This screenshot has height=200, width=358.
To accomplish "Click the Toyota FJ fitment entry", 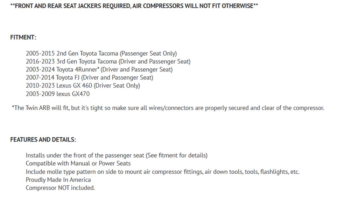I will [x=89, y=77].
